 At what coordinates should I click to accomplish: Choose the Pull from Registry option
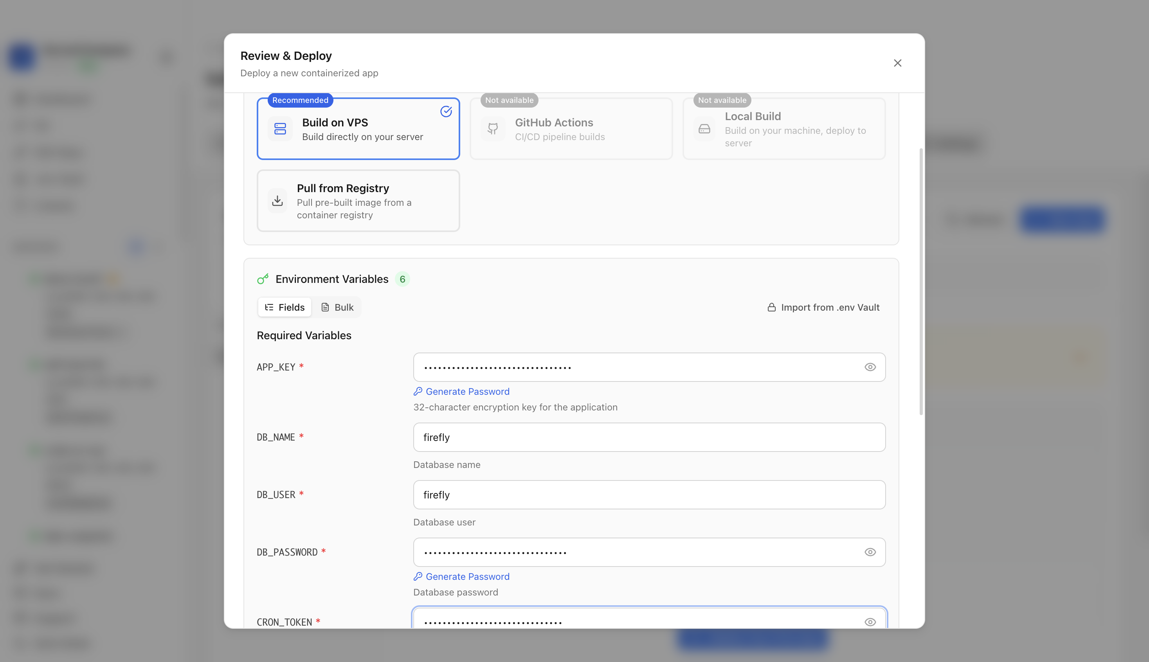click(x=358, y=200)
